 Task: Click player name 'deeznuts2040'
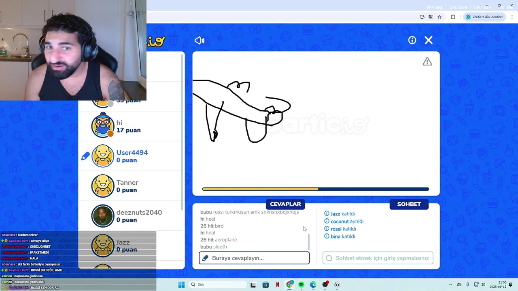(139, 212)
